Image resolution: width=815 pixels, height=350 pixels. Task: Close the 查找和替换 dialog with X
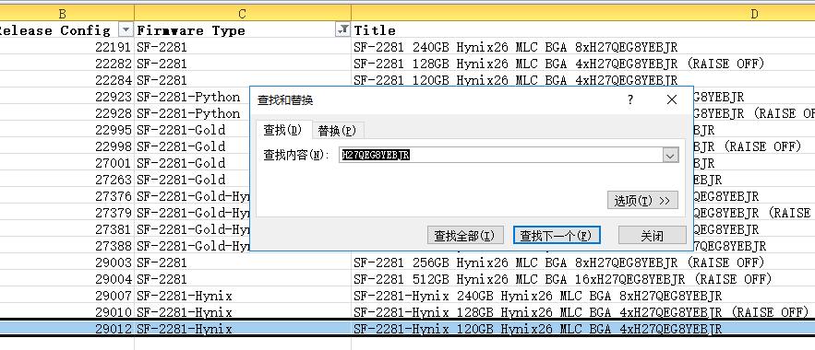point(672,99)
